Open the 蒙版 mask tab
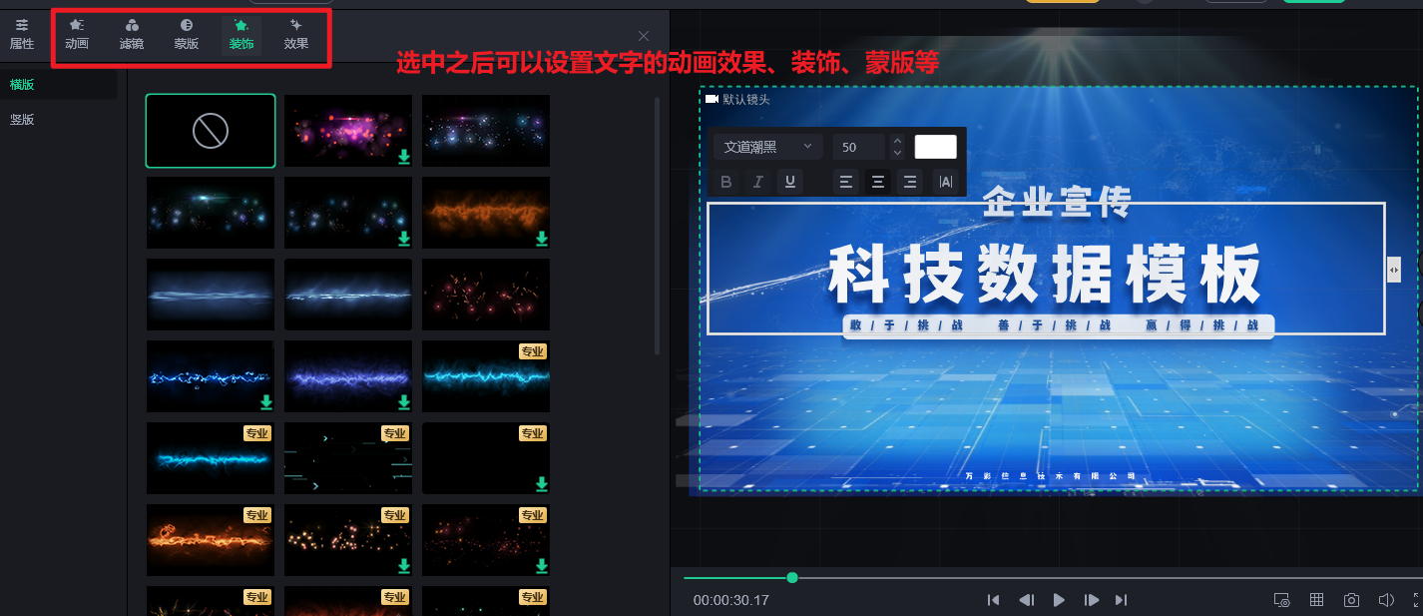This screenshot has width=1423, height=616. 187,35
